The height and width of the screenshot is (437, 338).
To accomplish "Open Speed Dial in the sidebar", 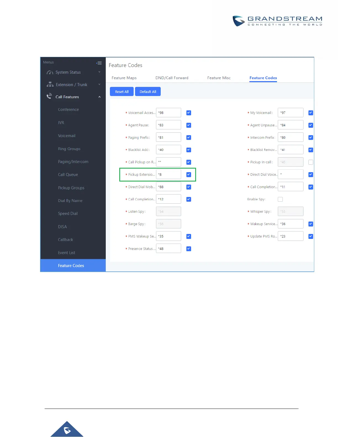I will coord(68,214).
